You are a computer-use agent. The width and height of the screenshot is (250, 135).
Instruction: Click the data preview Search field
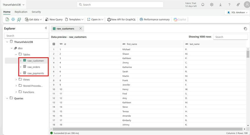click(x=230, y=37)
